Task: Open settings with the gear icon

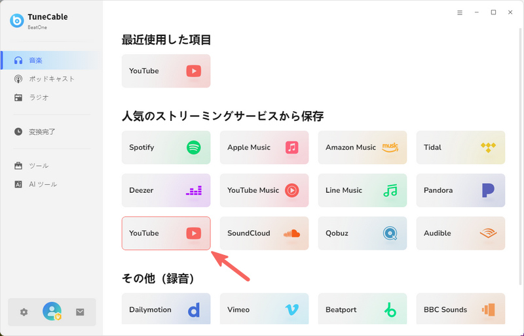Action: 24,312
